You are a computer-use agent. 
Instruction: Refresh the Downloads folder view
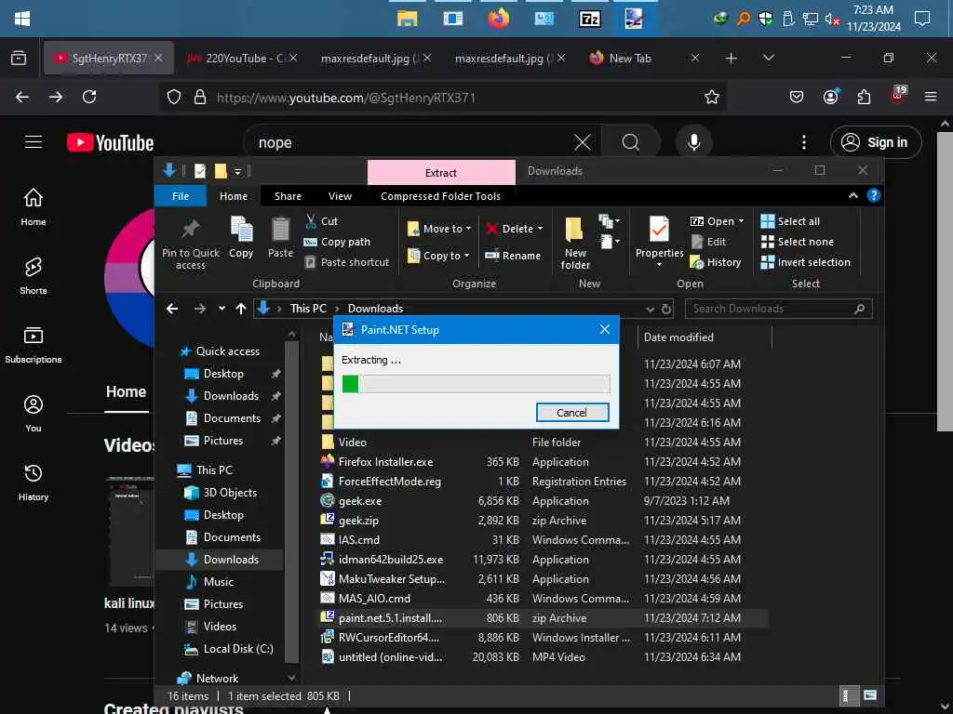pyautogui.click(x=666, y=309)
